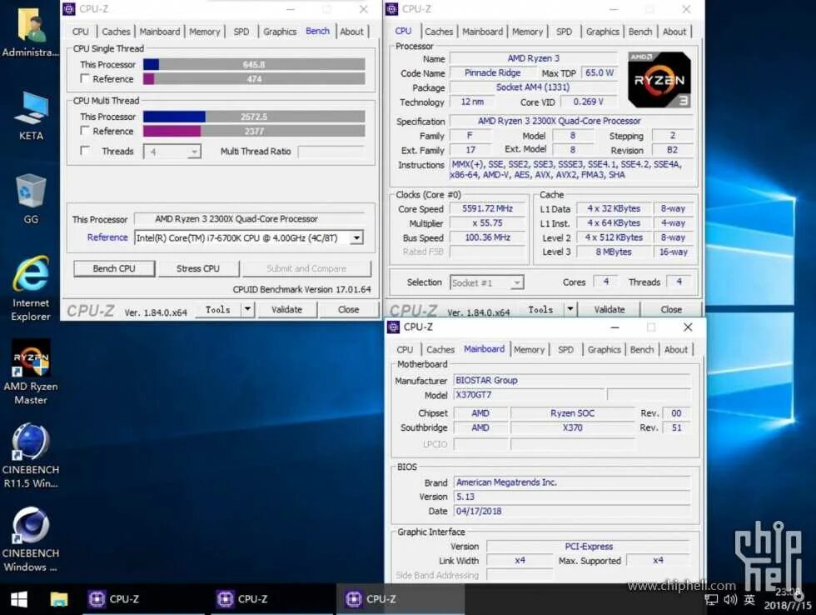
Task: Open CINEBENCH Windows desktop shortcut
Action: [31, 539]
